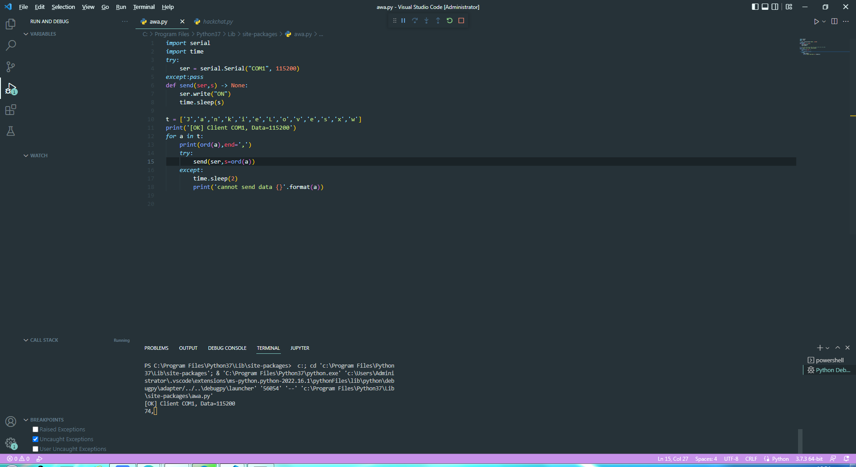The image size is (856, 467).
Task: Open the Explorer view in activity bar
Action: coord(11,24)
